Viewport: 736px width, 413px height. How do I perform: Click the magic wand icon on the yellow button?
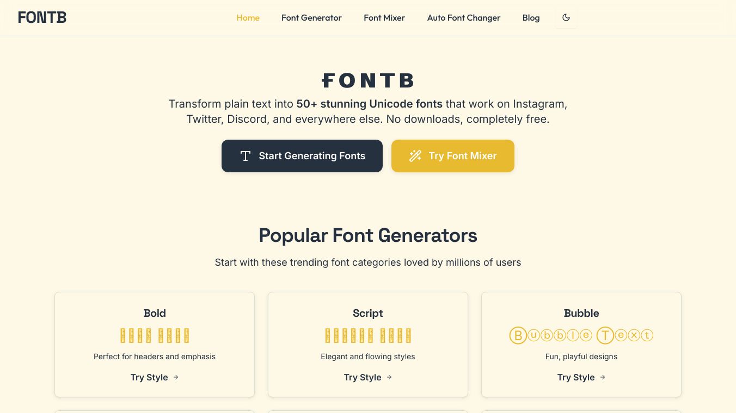coord(415,156)
